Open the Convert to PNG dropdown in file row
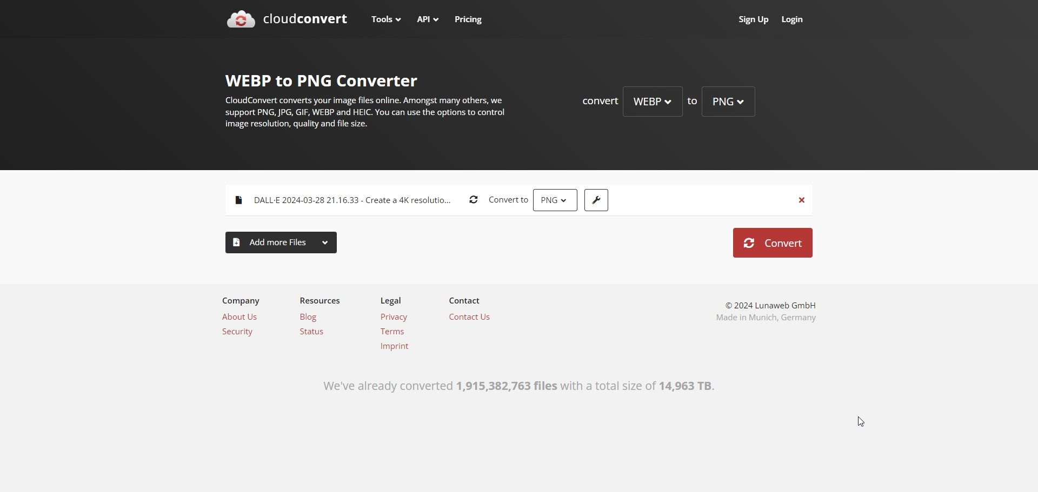The width and height of the screenshot is (1038, 492). tap(555, 200)
